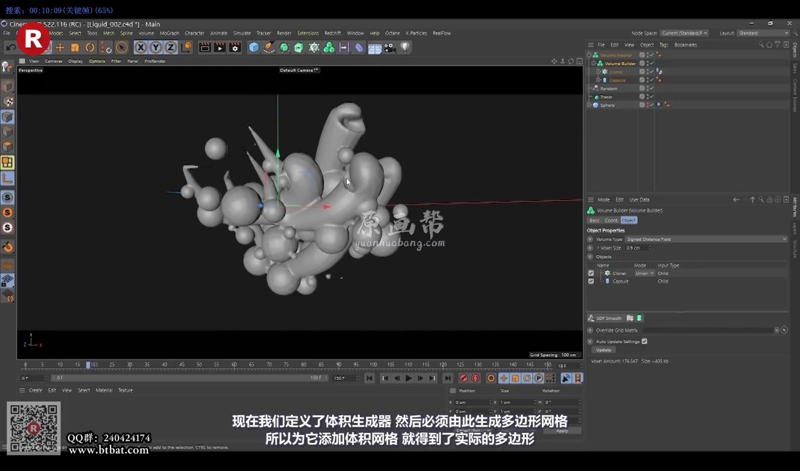Open viewport Display menu
Screen dimensions: 800x471
pyautogui.click(x=76, y=61)
